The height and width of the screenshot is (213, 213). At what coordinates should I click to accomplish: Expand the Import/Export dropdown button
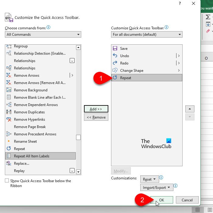click(x=157, y=188)
